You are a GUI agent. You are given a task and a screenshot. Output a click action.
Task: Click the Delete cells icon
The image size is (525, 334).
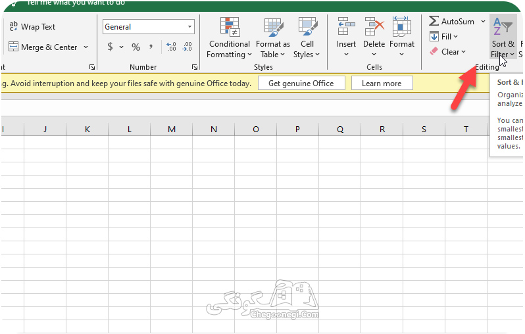374,27
